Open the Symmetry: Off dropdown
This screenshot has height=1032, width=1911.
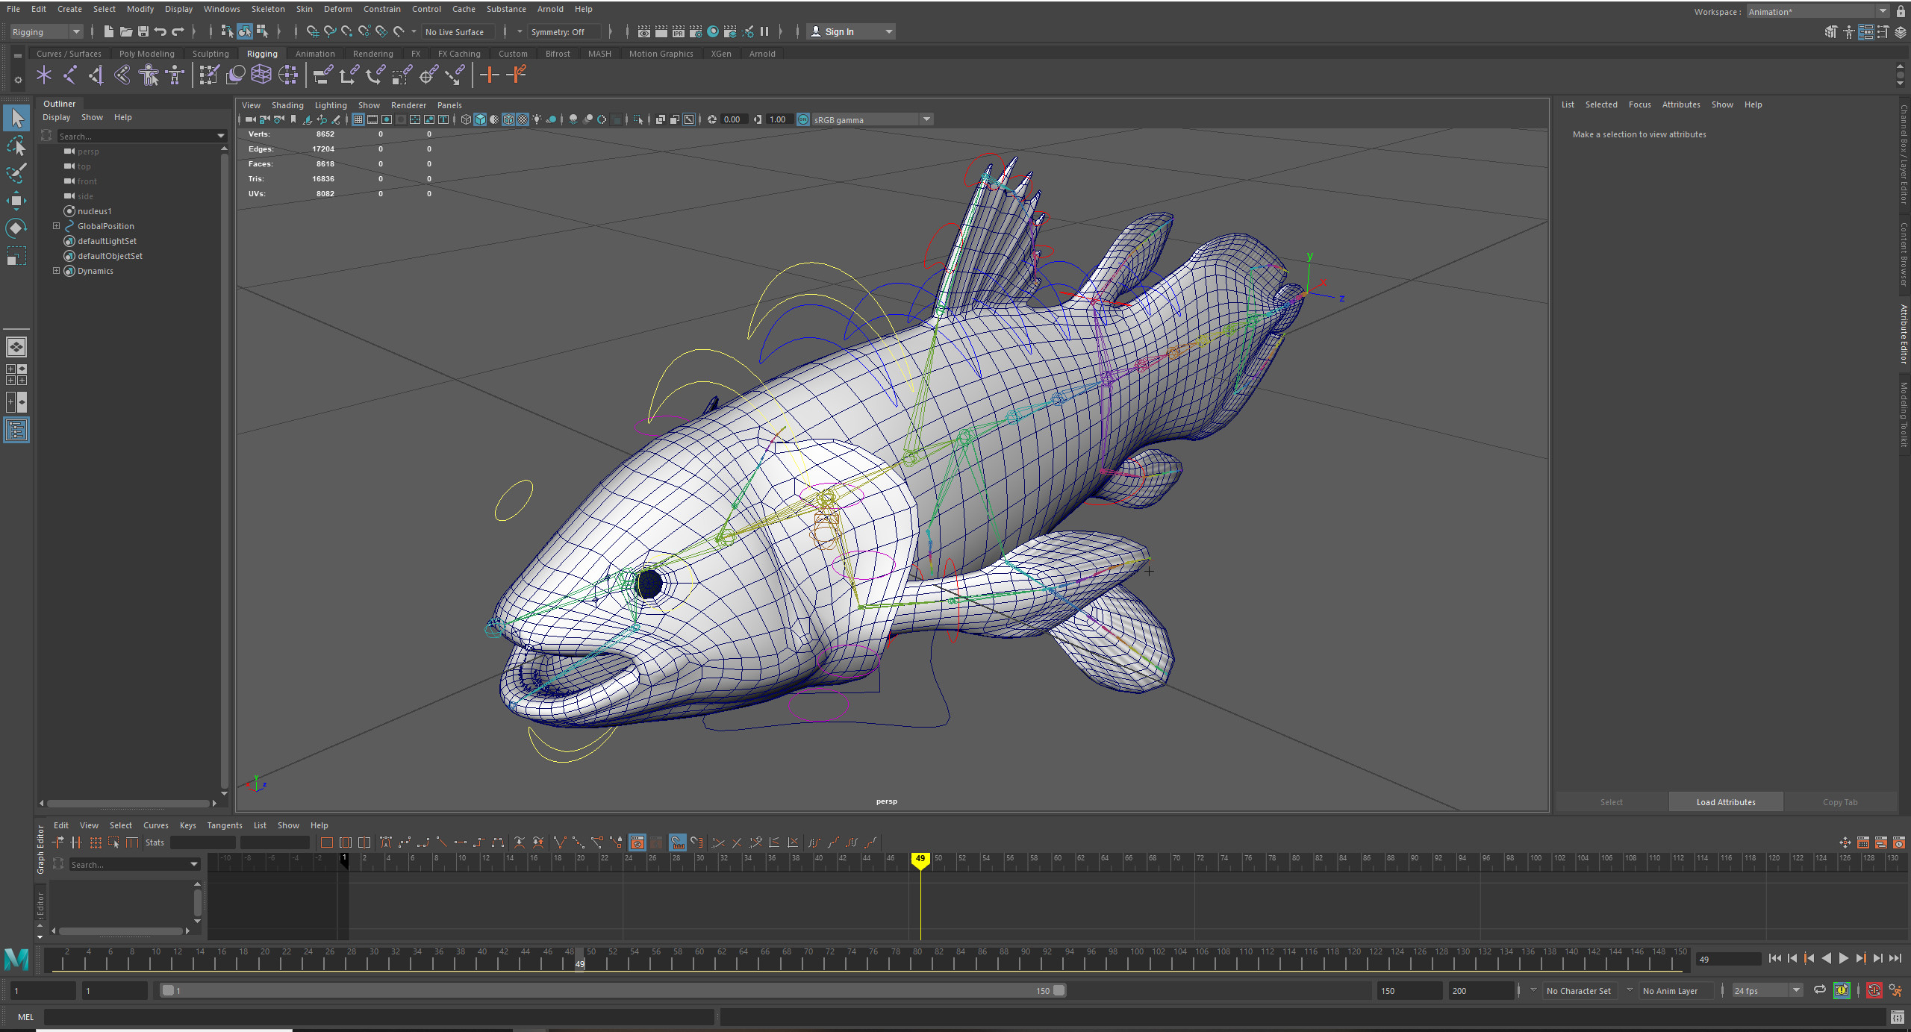tap(564, 31)
